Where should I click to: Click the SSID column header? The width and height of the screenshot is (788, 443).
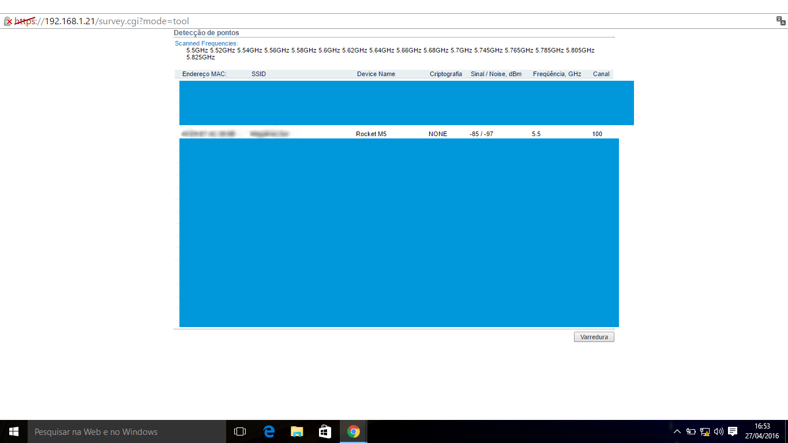(258, 74)
